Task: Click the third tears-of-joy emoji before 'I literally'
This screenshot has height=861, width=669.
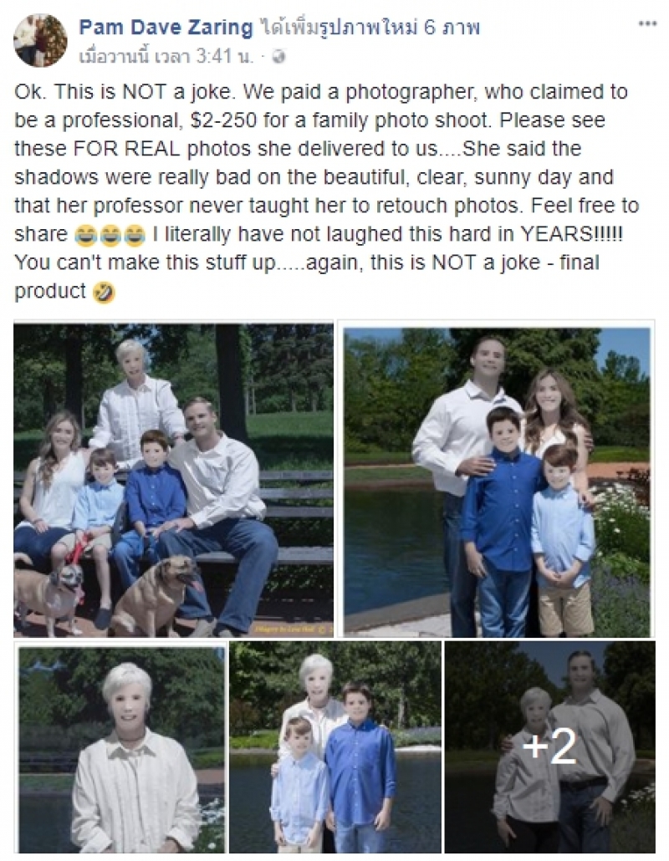Action: pyautogui.click(x=135, y=235)
